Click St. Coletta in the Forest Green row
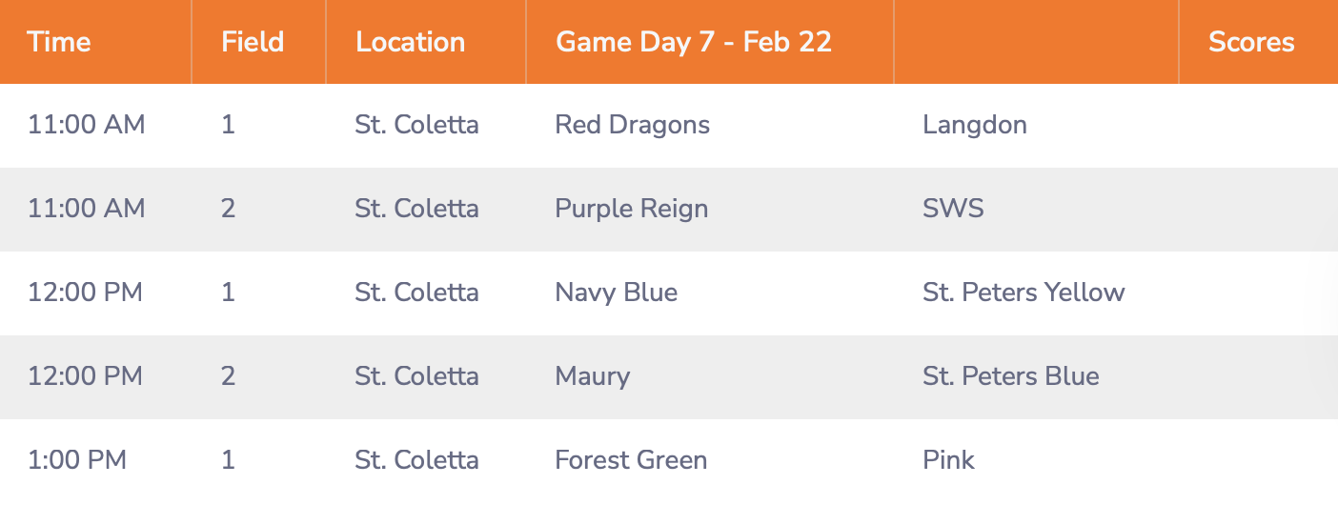Image resolution: width=1338 pixels, height=505 pixels. [416, 460]
